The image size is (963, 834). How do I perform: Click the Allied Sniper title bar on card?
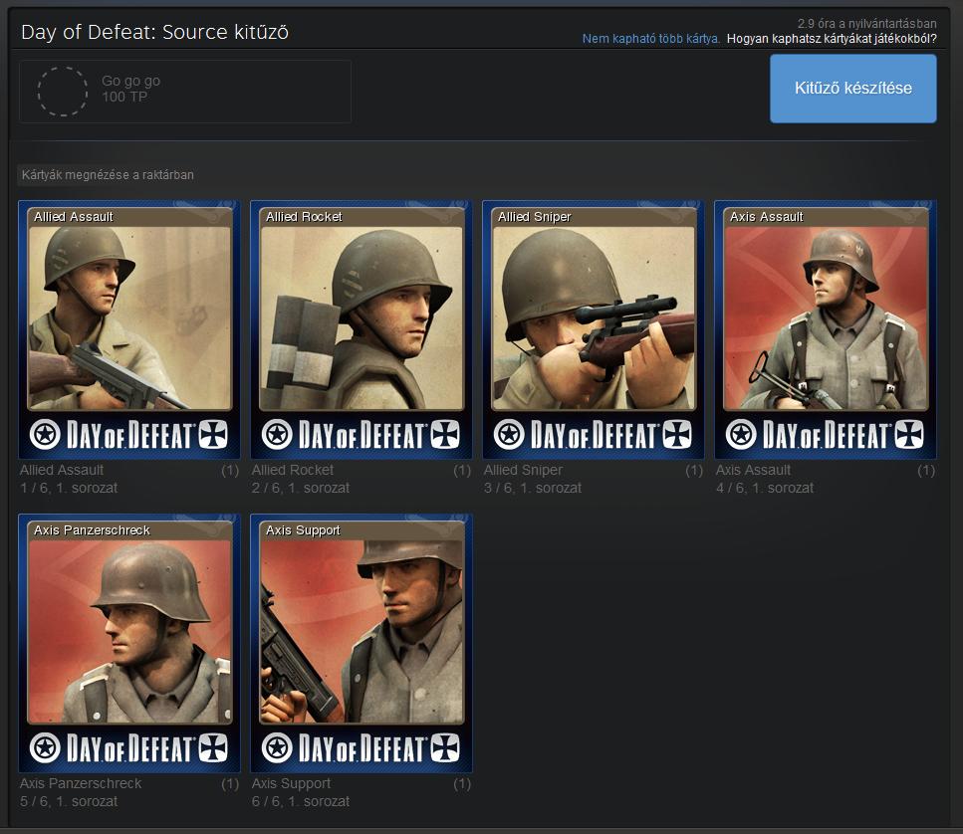(x=594, y=217)
